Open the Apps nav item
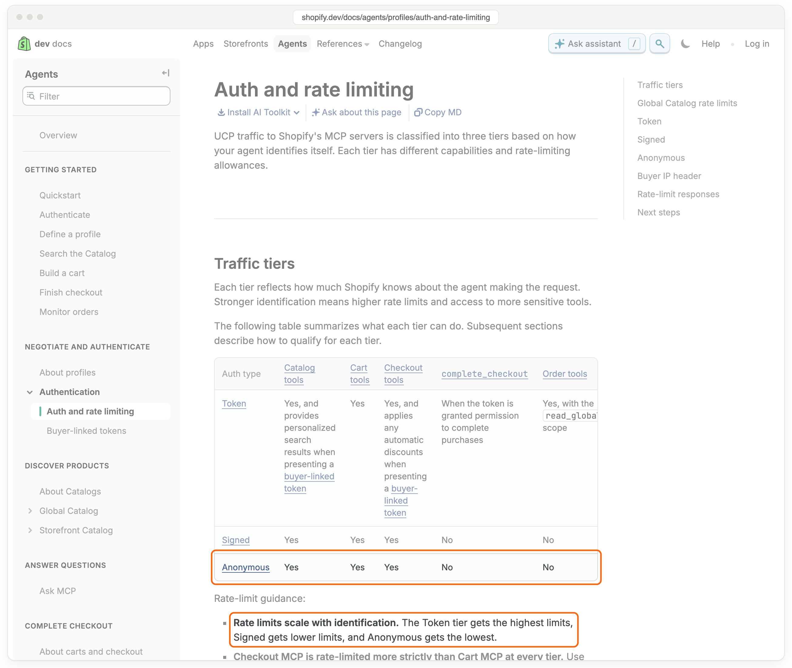 pyautogui.click(x=203, y=44)
